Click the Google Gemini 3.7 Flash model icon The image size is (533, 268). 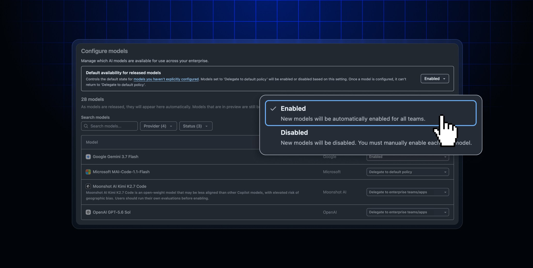coord(88,157)
